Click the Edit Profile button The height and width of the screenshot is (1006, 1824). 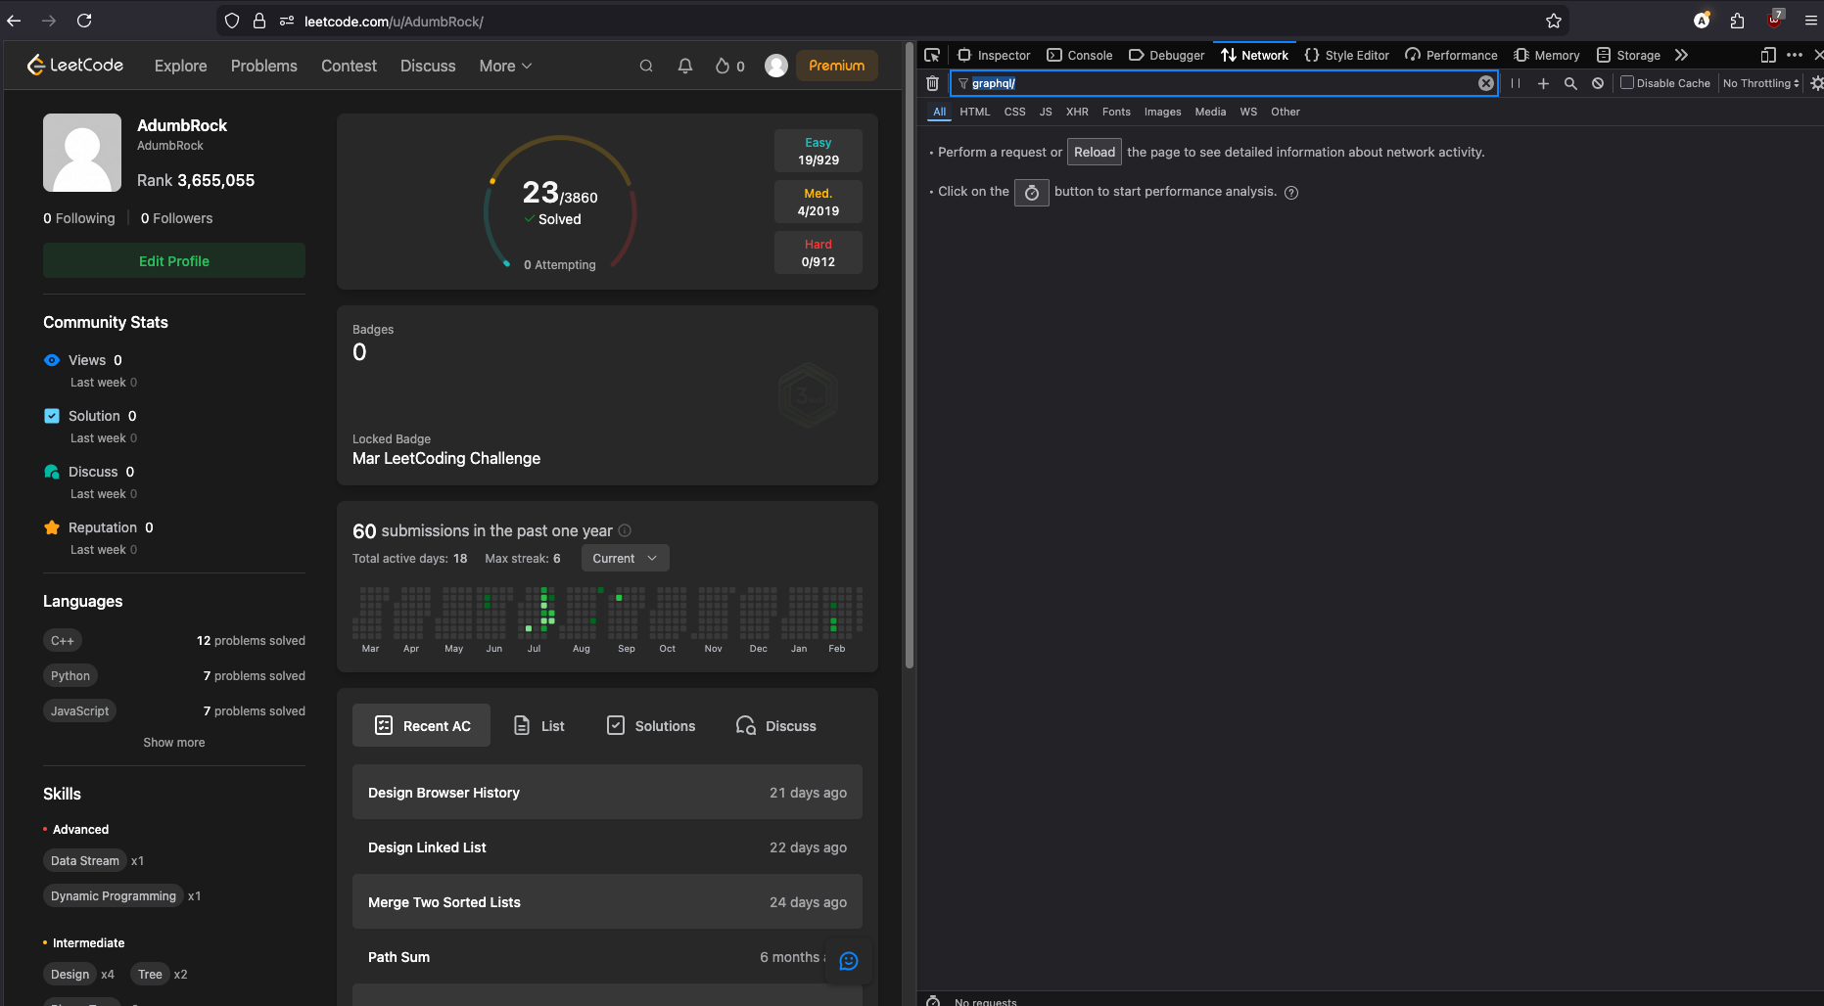pos(174,260)
